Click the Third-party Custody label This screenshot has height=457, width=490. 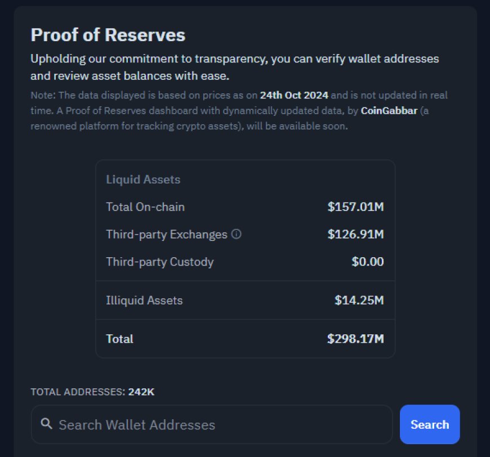(160, 262)
